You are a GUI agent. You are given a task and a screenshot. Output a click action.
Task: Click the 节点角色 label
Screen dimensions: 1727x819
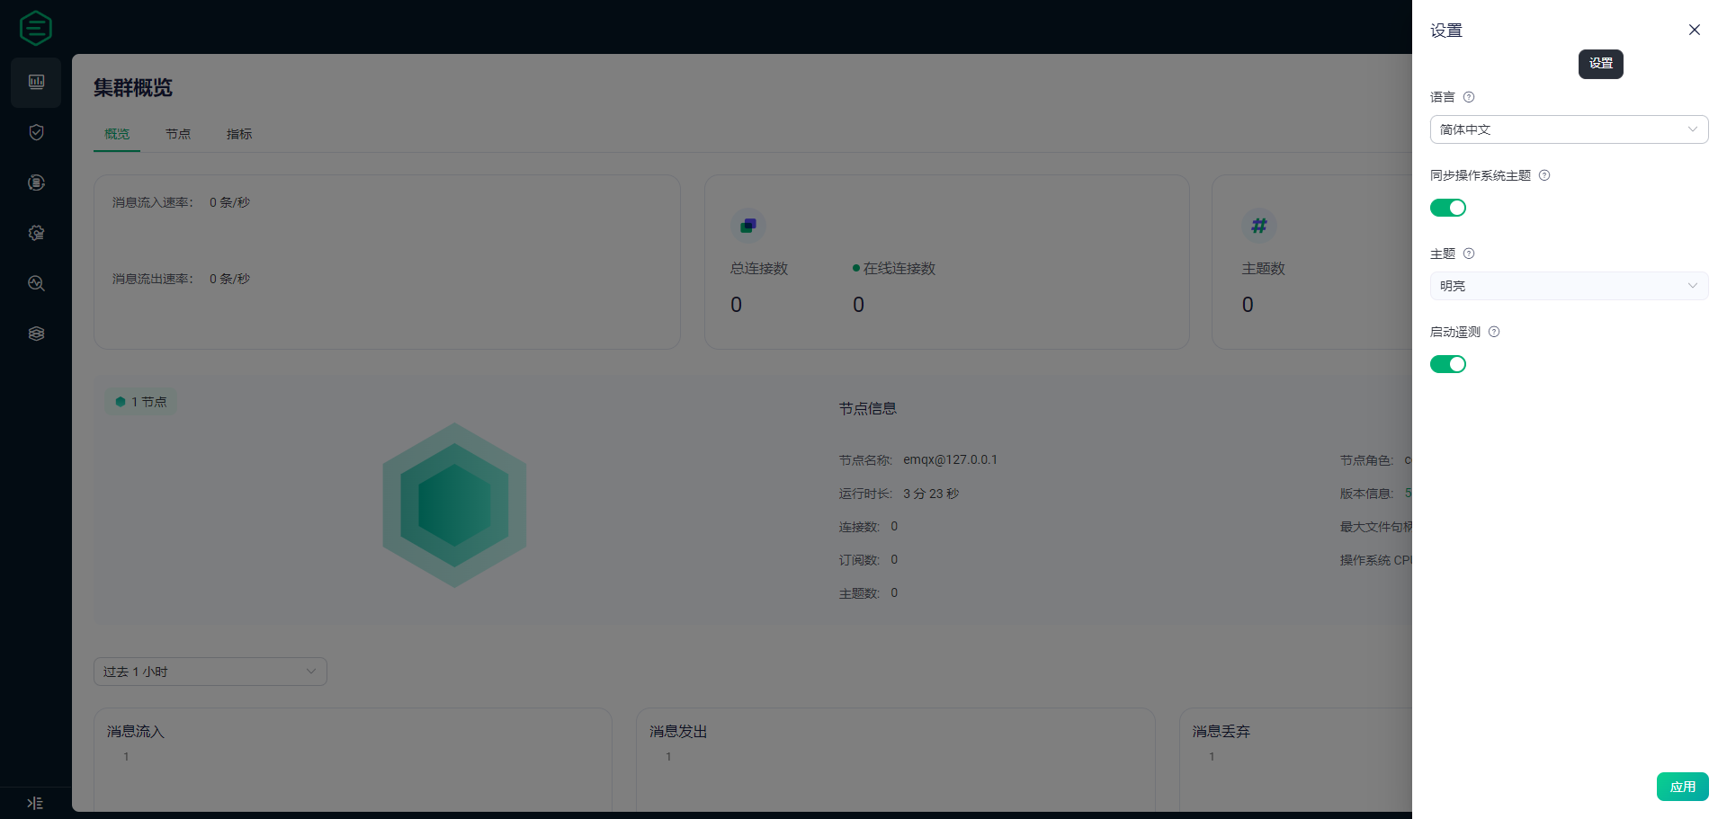click(1366, 460)
